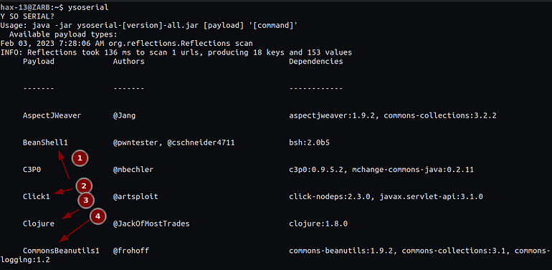This screenshot has width=552, height=270.
Task: Click the red circle marker numbered 2
Action: 84,185
